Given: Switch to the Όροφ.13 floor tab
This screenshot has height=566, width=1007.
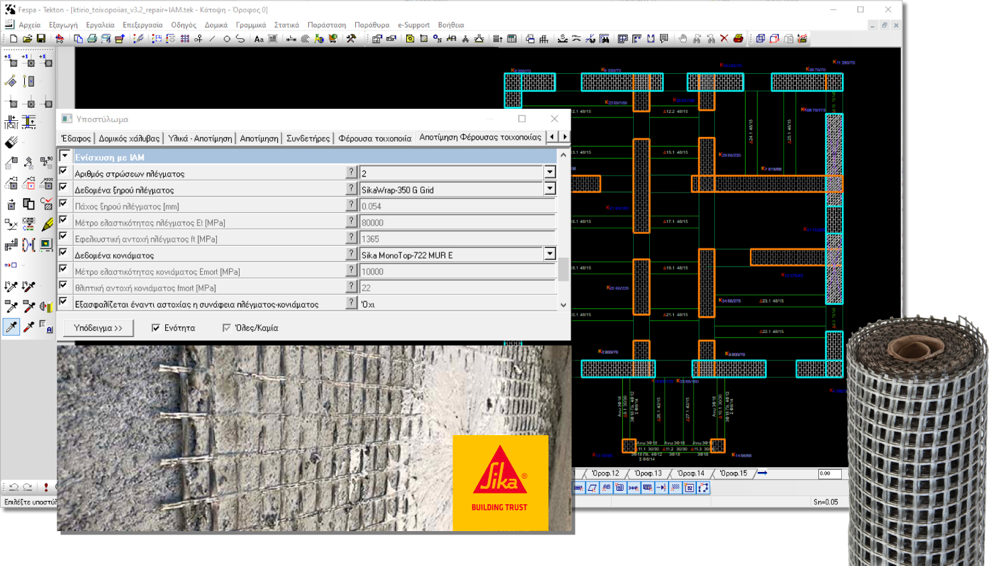Looking at the screenshot, I should (x=647, y=473).
